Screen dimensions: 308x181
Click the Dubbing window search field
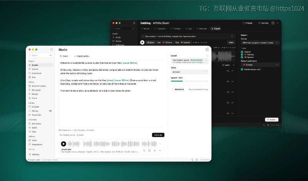click(x=124, y=28)
